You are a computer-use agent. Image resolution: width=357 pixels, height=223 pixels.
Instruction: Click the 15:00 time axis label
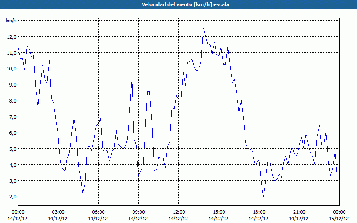click(x=219, y=212)
